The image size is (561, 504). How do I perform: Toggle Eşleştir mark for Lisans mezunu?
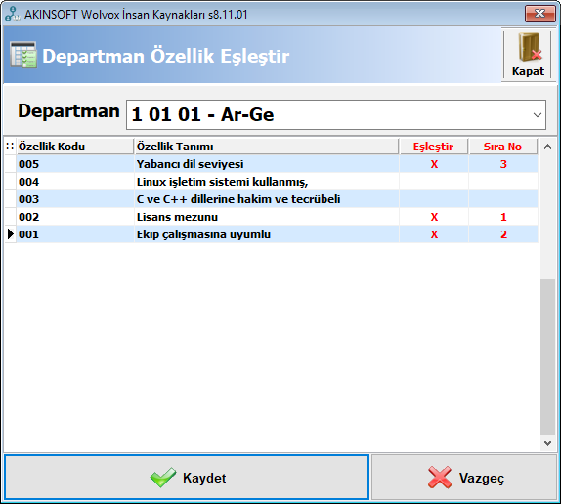pos(434,217)
